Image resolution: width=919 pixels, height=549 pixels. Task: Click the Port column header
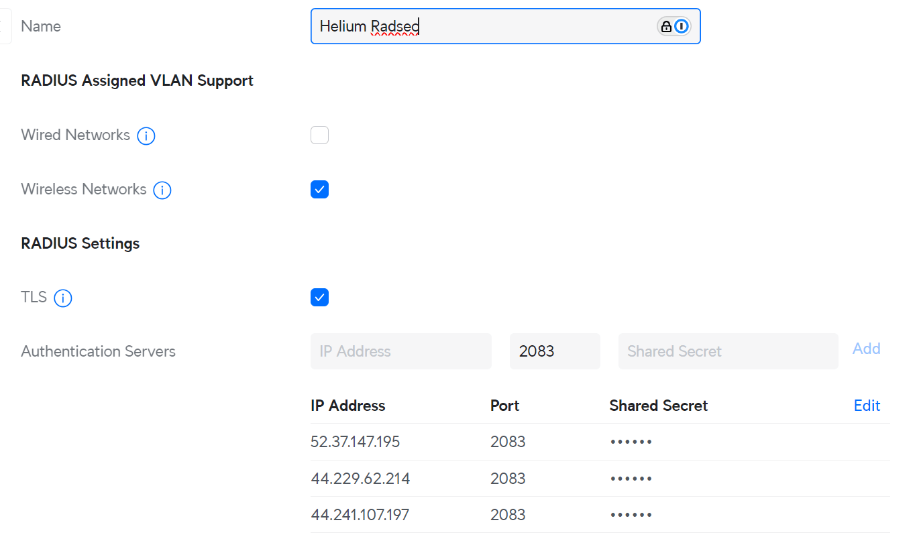(x=504, y=406)
